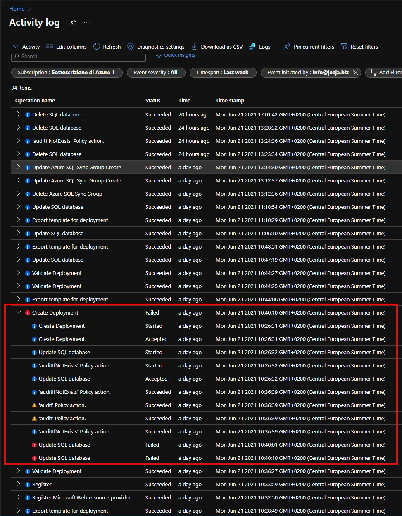402x516 pixels.
Task: Sort by Time stamp column header
Action: 230,101
